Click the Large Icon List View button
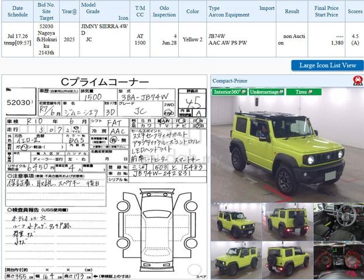Screen dimensions: 364x280 (327, 65)
